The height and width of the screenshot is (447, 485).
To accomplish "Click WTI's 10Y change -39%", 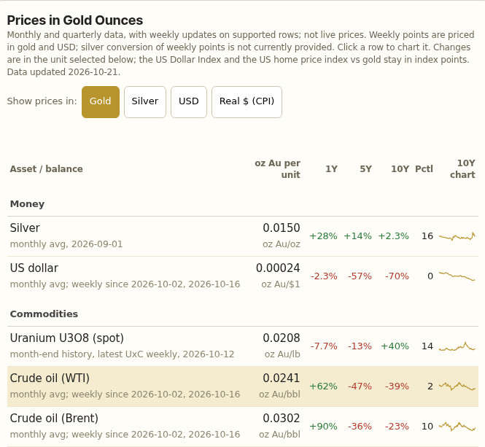I will tap(397, 386).
